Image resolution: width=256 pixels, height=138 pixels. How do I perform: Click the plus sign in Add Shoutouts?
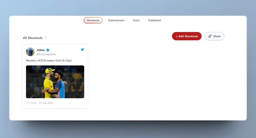coord(177,36)
